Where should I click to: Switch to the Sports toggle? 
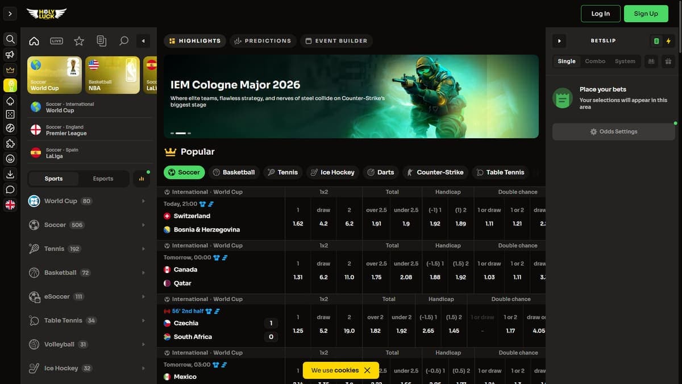tap(53, 179)
